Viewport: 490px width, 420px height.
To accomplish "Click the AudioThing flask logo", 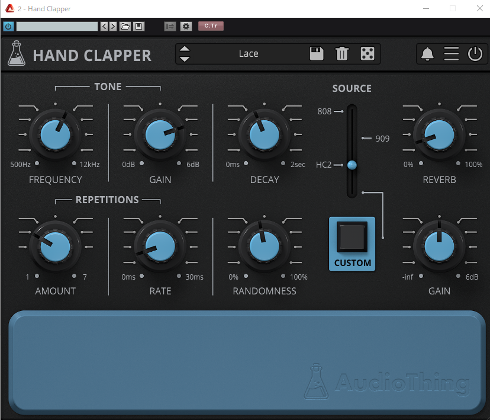I will 16,53.
